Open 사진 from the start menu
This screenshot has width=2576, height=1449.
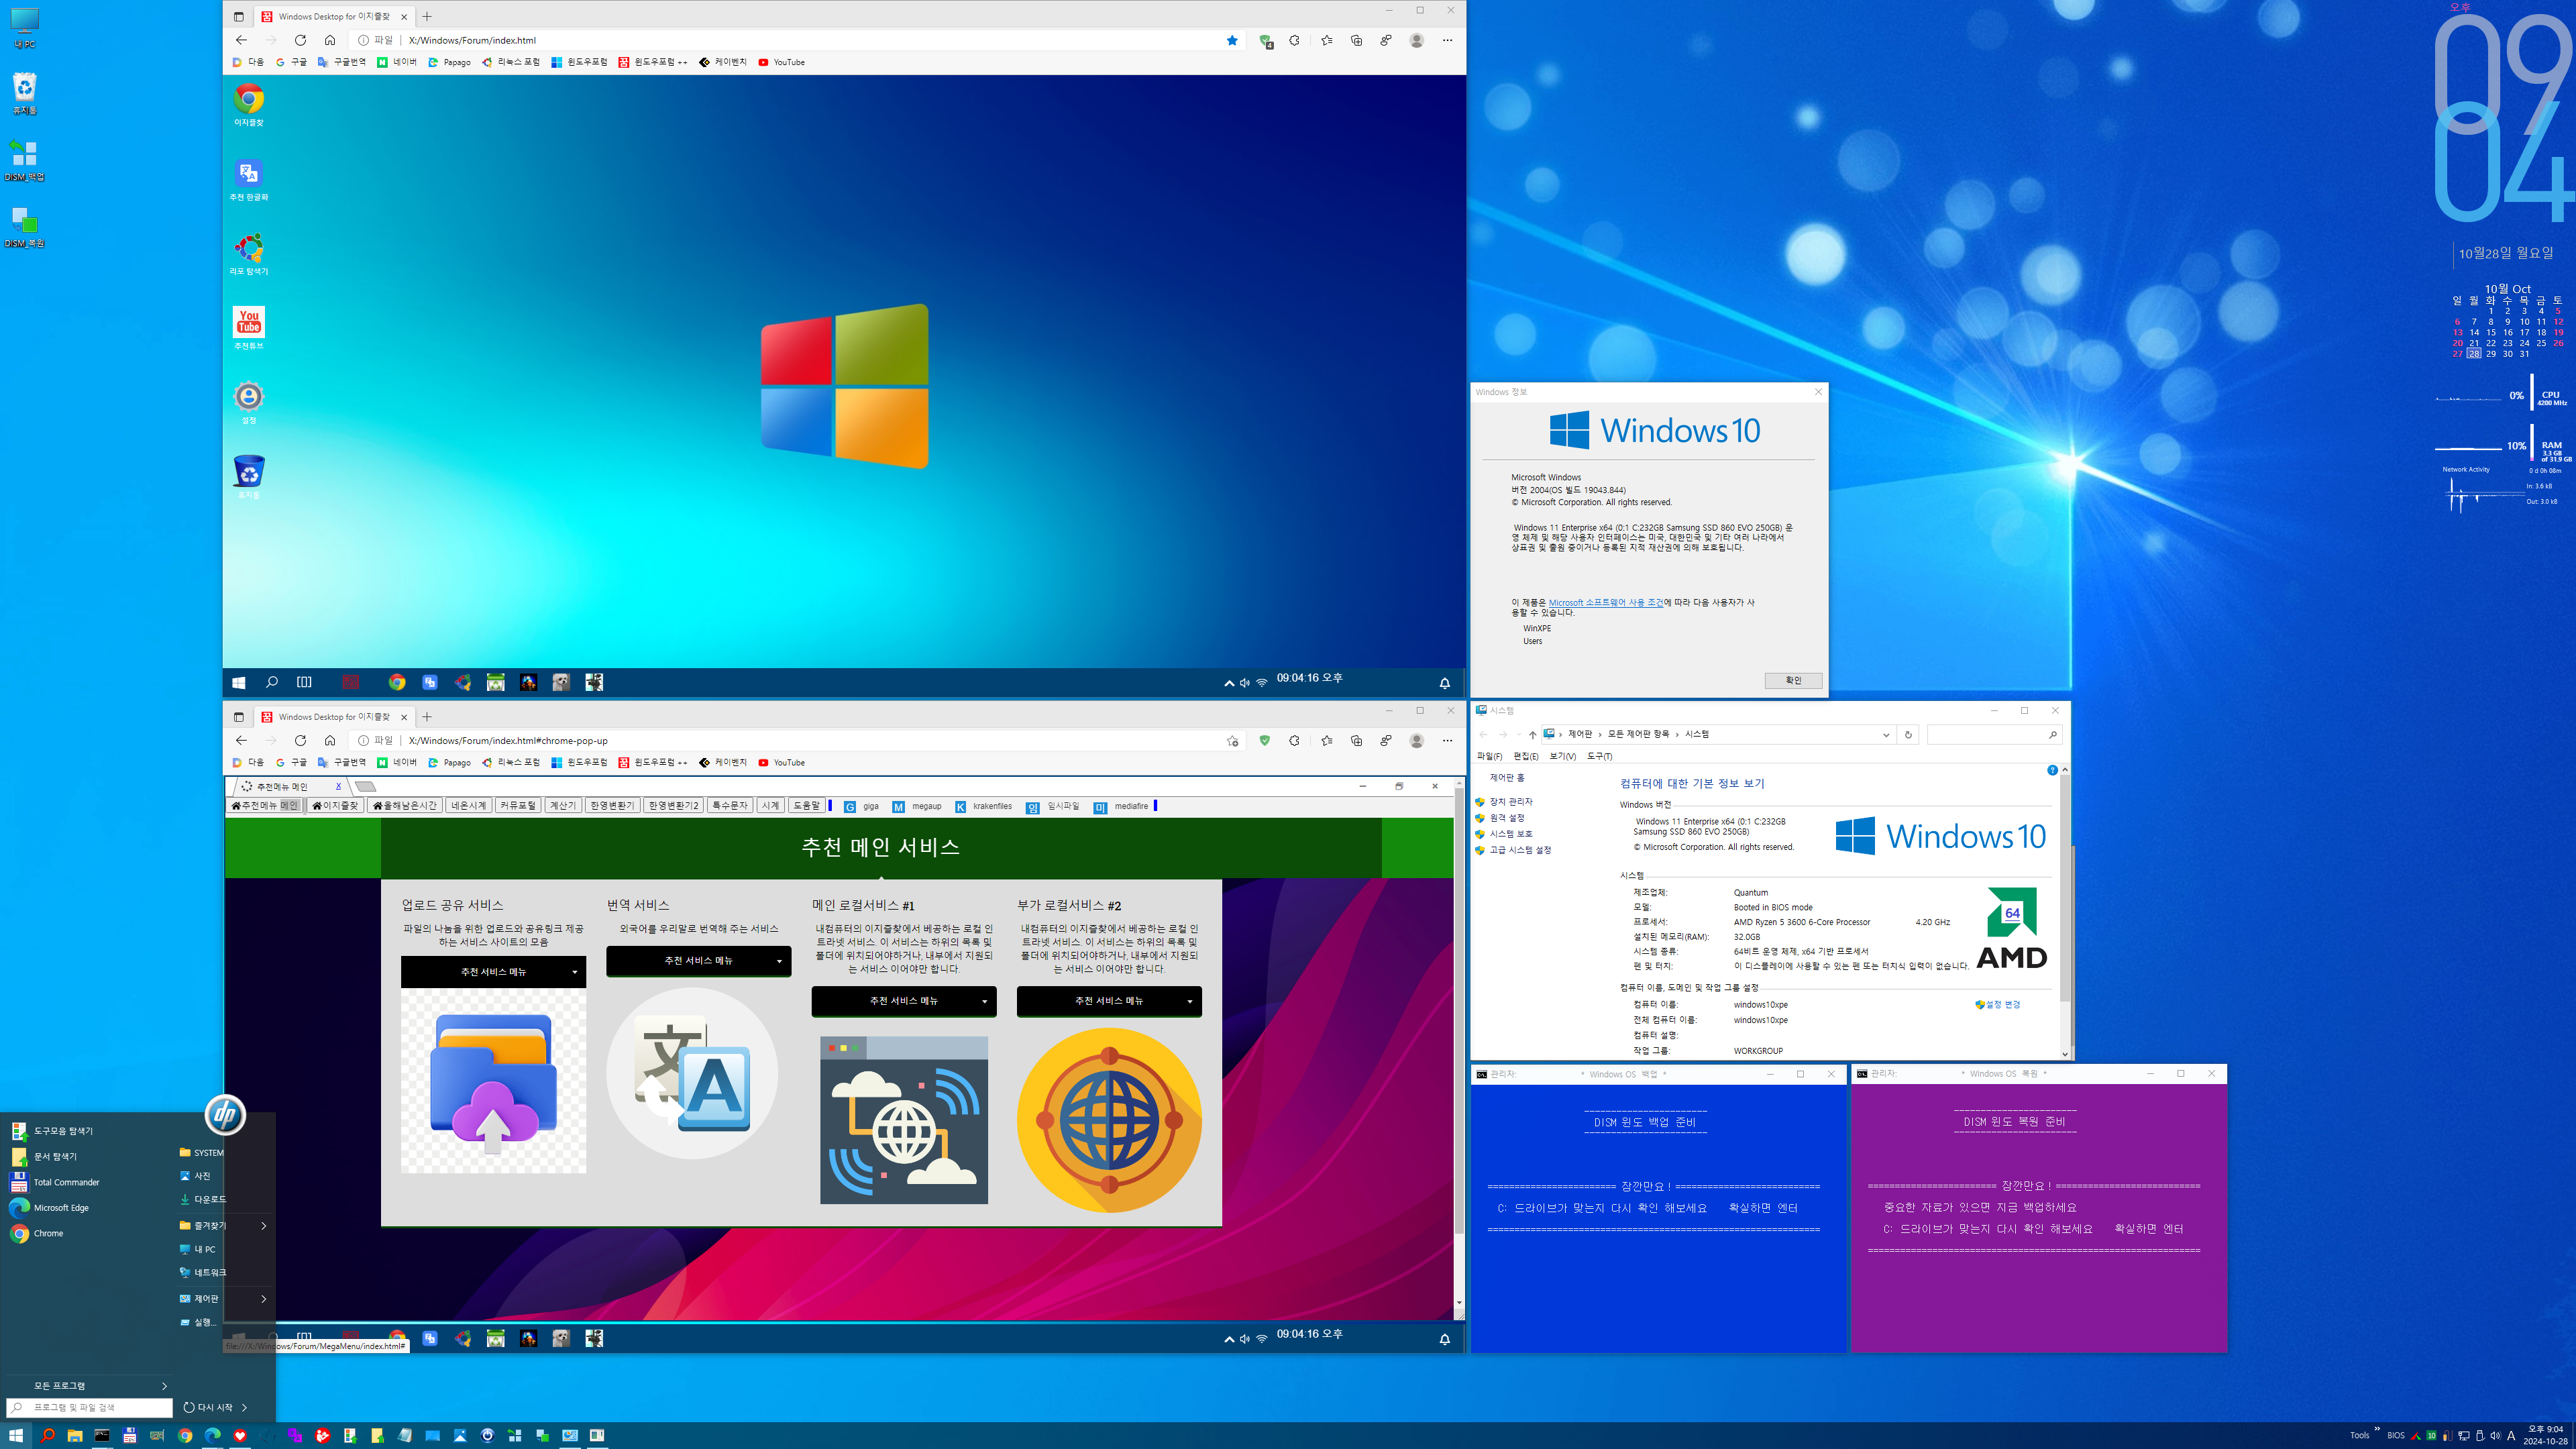point(195,1176)
